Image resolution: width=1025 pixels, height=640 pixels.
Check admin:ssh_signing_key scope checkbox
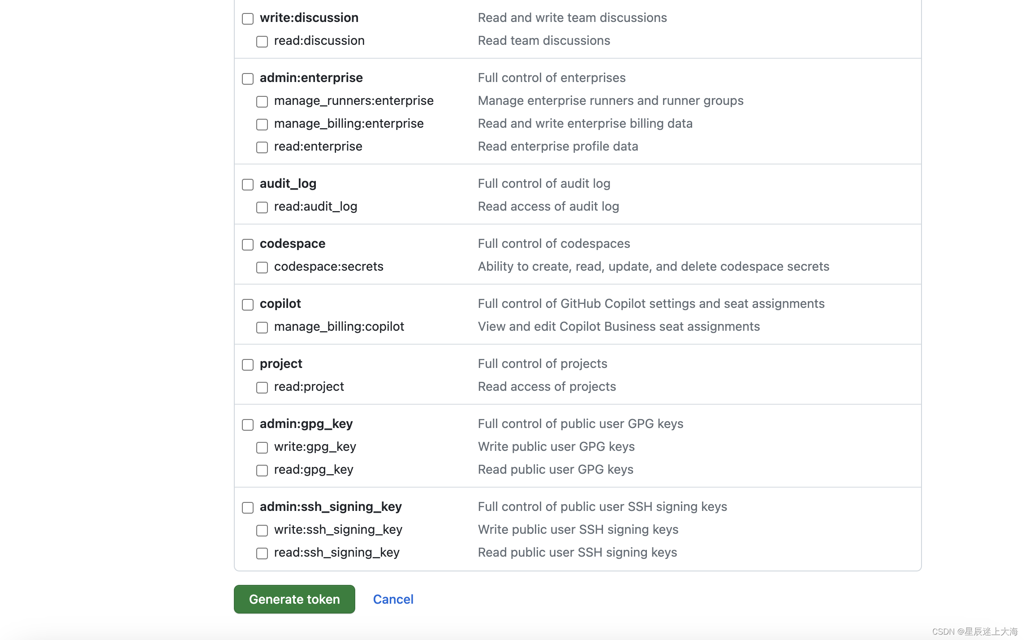[248, 507]
